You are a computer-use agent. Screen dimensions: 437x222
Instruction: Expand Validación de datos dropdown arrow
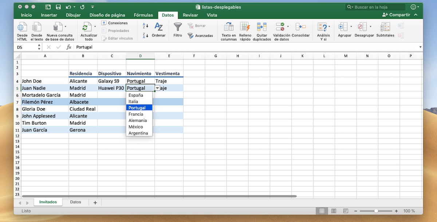pyautogui.click(x=288, y=27)
